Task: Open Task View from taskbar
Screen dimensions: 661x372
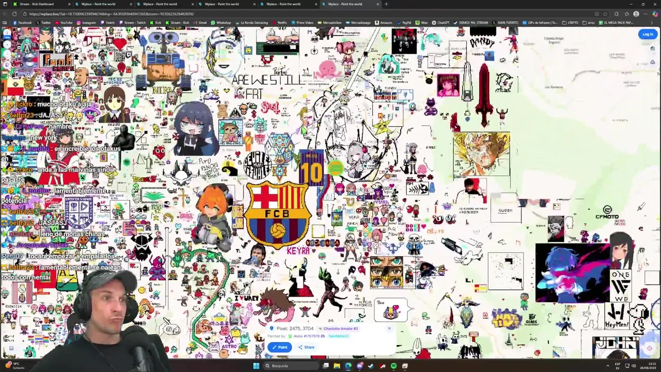Action: click(x=326, y=366)
